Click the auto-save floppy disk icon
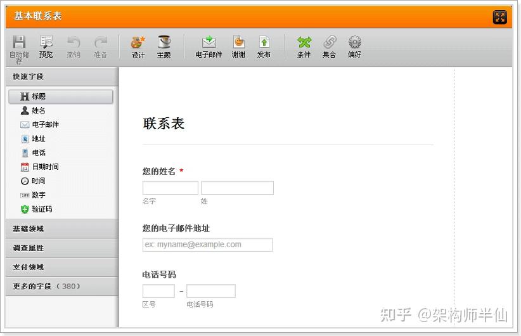This screenshot has width=521, height=336. (19, 42)
